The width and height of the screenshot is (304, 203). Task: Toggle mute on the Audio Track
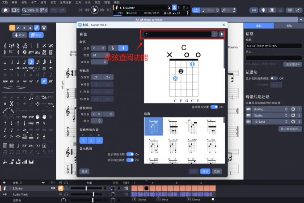[61, 194]
